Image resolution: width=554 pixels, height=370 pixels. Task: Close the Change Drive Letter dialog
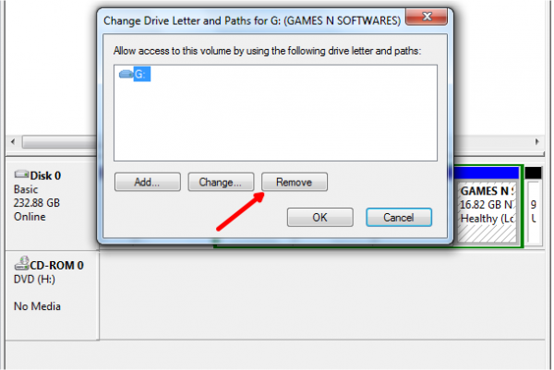point(427,17)
